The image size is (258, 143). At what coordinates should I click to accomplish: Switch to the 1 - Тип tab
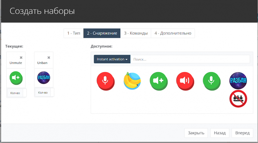point(73,33)
